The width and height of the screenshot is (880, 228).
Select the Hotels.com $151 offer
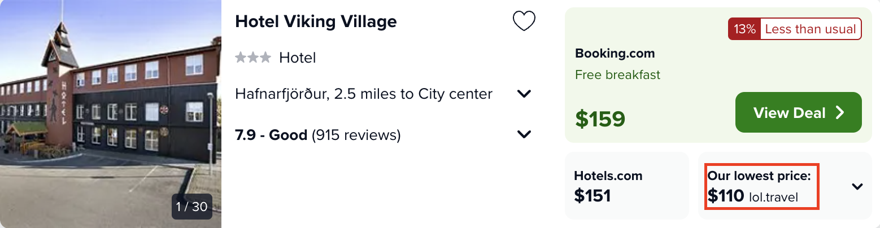pos(626,186)
